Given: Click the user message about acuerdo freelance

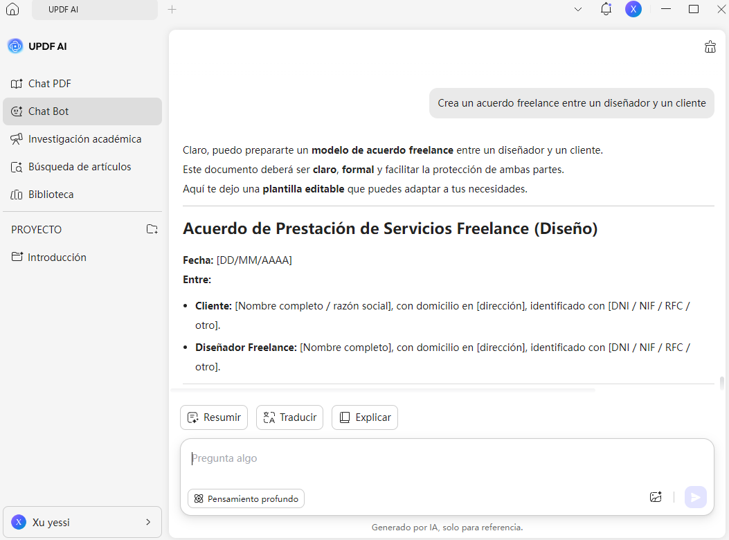Looking at the screenshot, I should [571, 103].
